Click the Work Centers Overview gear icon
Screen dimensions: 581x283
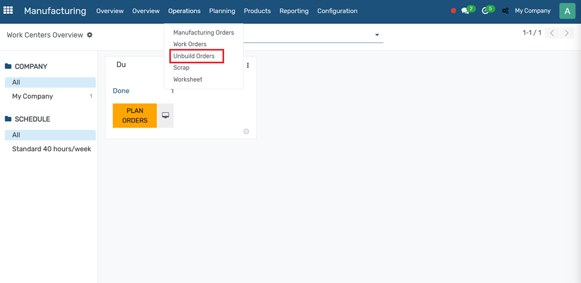[90, 35]
